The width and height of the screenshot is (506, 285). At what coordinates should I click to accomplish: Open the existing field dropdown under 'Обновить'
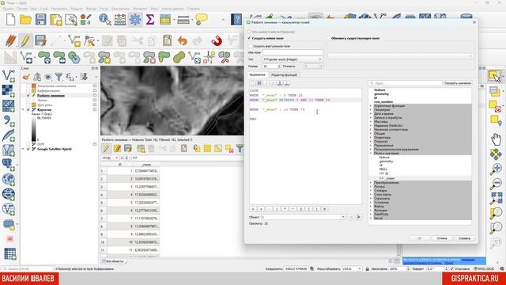(400, 56)
